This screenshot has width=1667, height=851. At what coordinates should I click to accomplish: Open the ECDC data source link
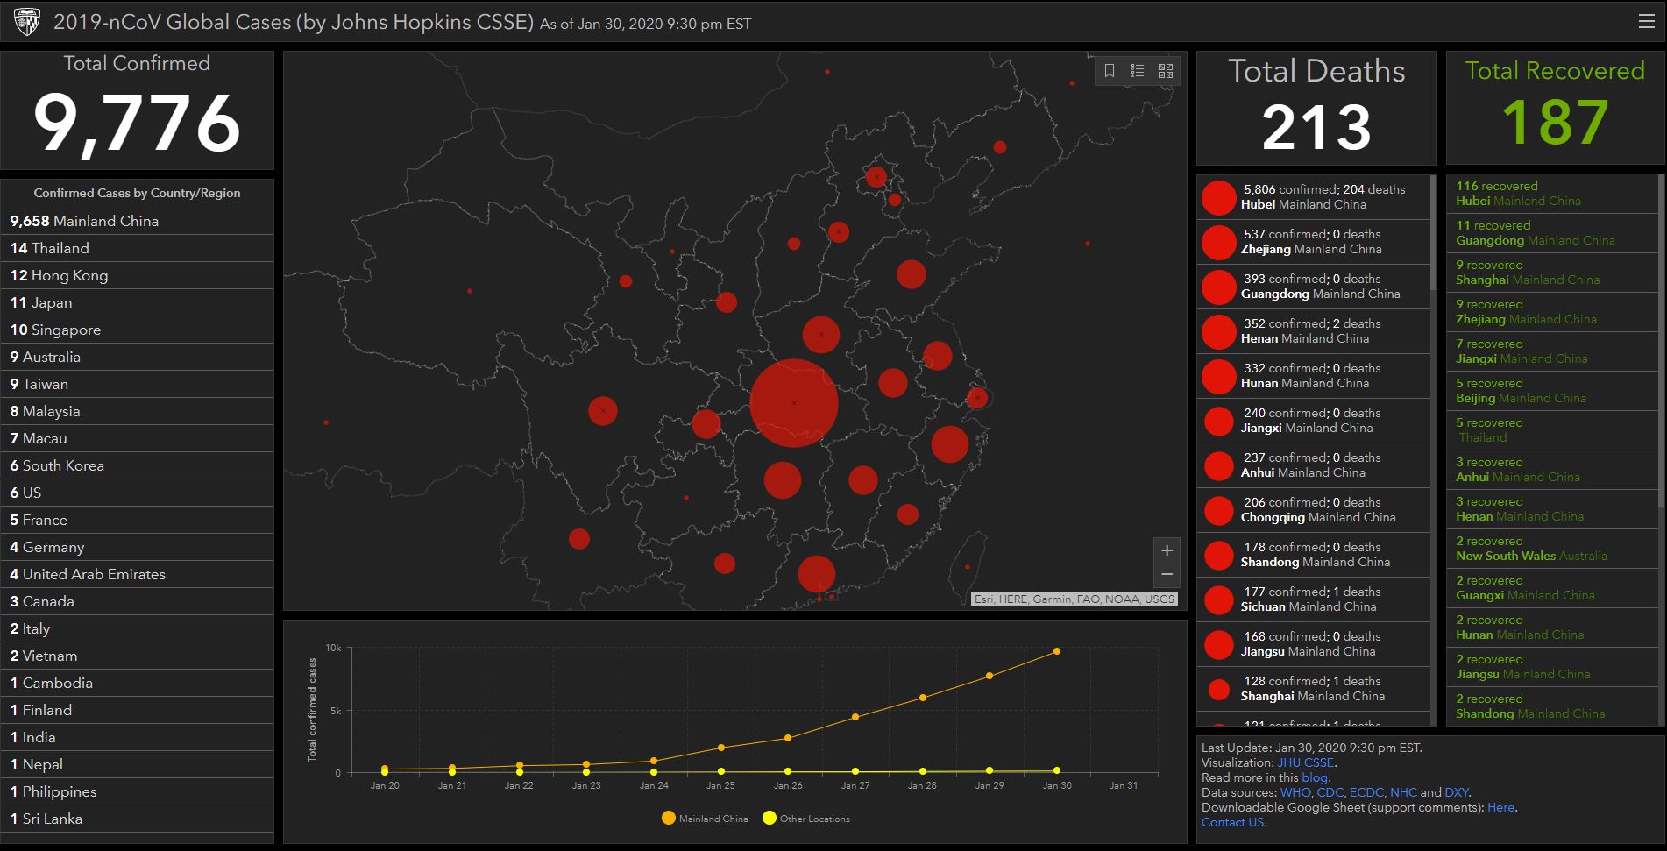(1367, 792)
